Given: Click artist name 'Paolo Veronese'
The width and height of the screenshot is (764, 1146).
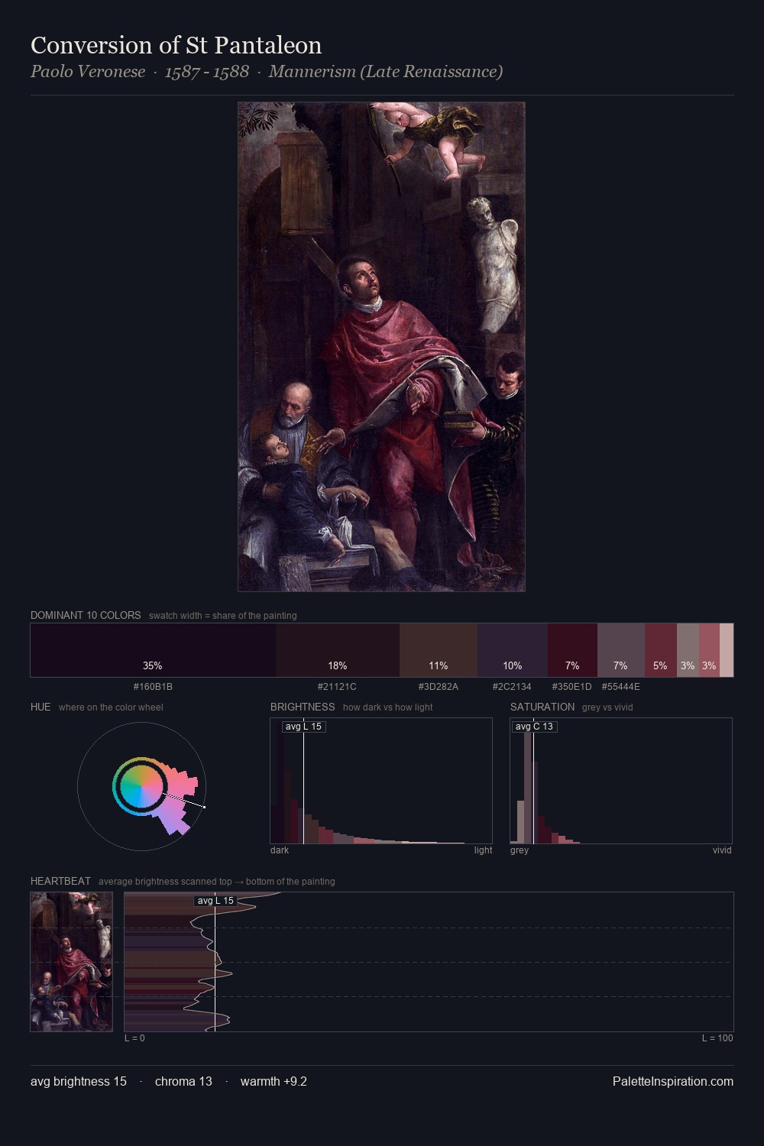Looking at the screenshot, I should coord(88,71).
